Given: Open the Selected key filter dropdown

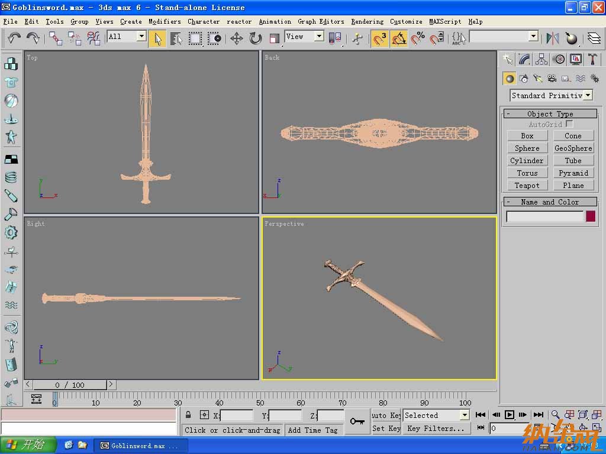Looking at the screenshot, I should pyautogui.click(x=465, y=415).
